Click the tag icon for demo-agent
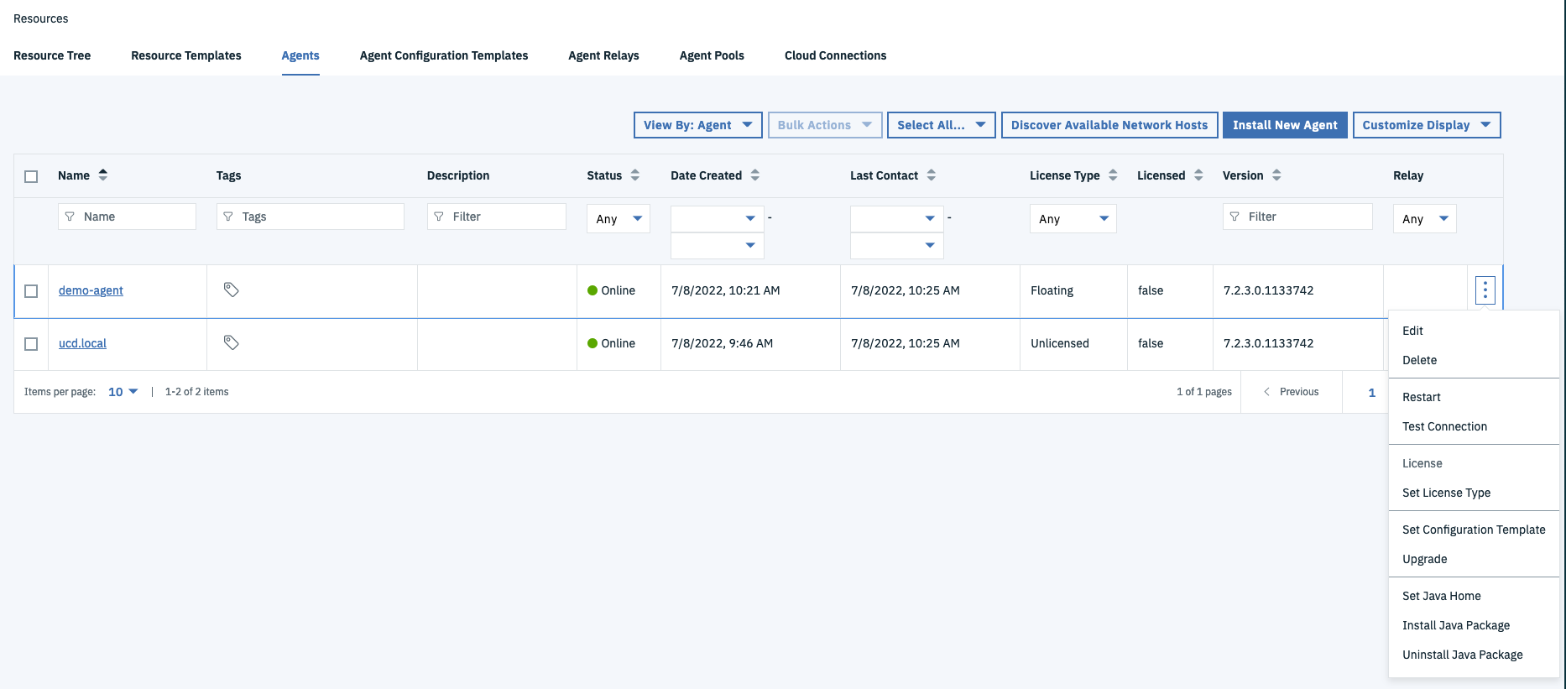The width and height of the screenshot is (1566, 689). 231,290
